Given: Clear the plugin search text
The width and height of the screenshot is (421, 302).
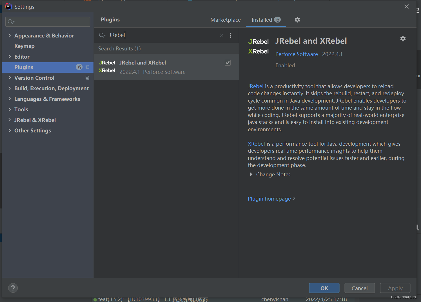Looking at the screenshot, I should pyautogui.click(x=222, y=35).
